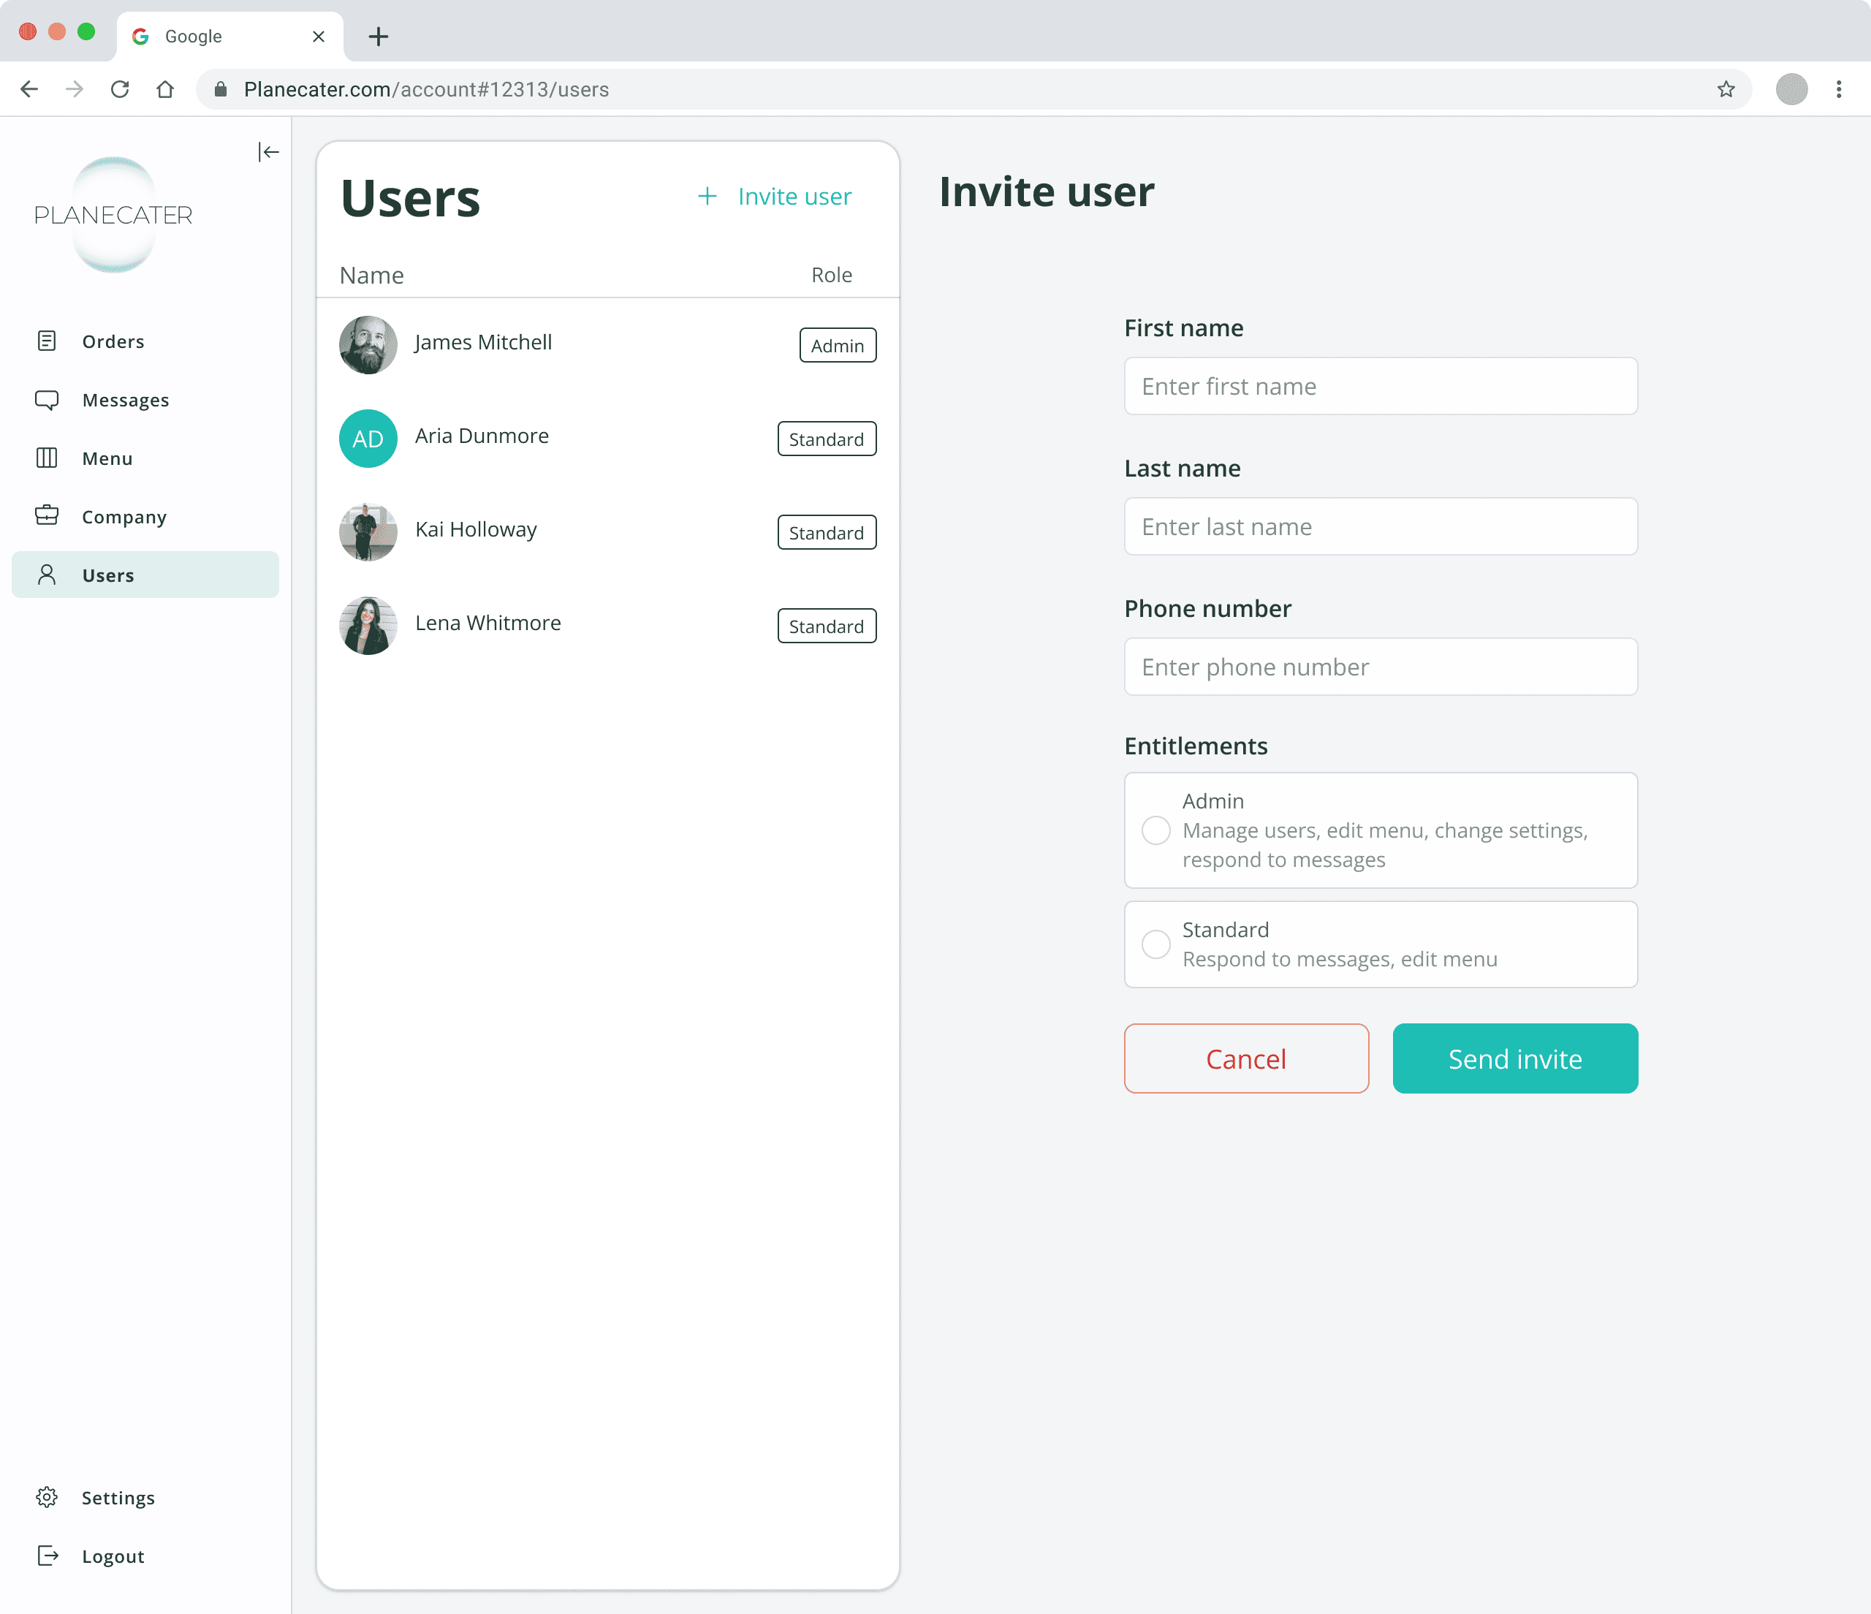Reload the browser page

[x=120, y=89]
